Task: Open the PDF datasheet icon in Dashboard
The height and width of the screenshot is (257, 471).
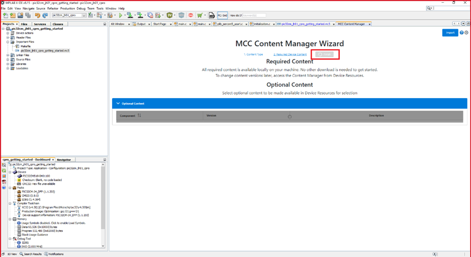Action: [4, 182]
